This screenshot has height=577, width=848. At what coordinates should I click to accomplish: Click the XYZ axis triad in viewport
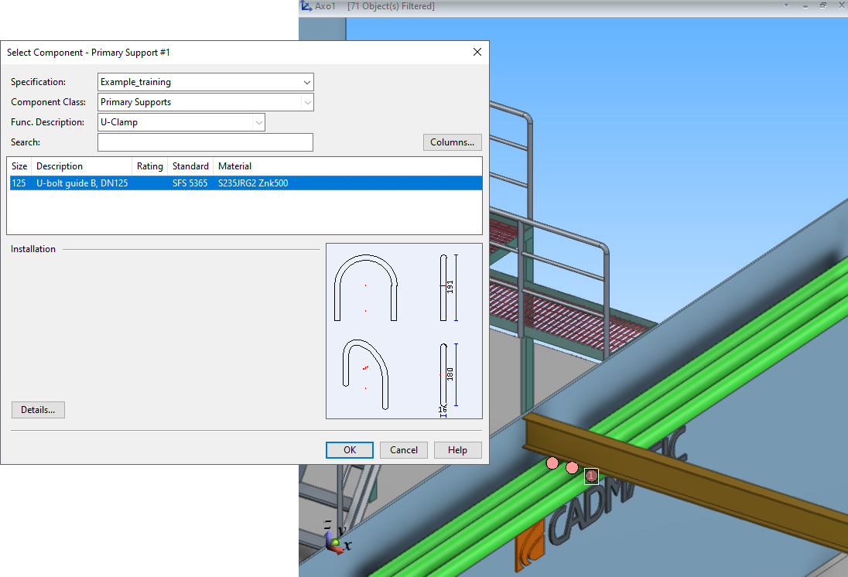click(336, 539)
